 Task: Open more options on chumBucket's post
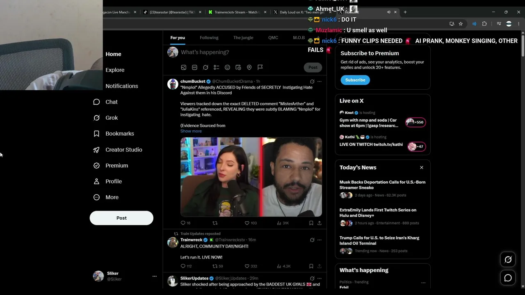320,82
